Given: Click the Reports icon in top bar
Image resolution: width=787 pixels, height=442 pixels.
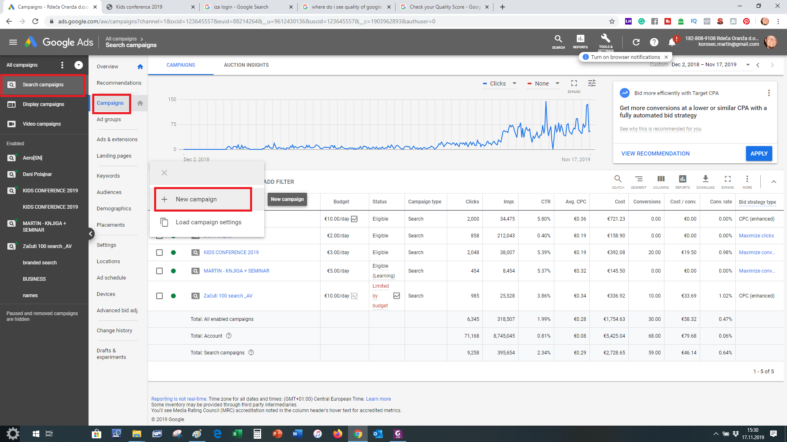Looking at the screenshot, I should click(x=580, y=39).
